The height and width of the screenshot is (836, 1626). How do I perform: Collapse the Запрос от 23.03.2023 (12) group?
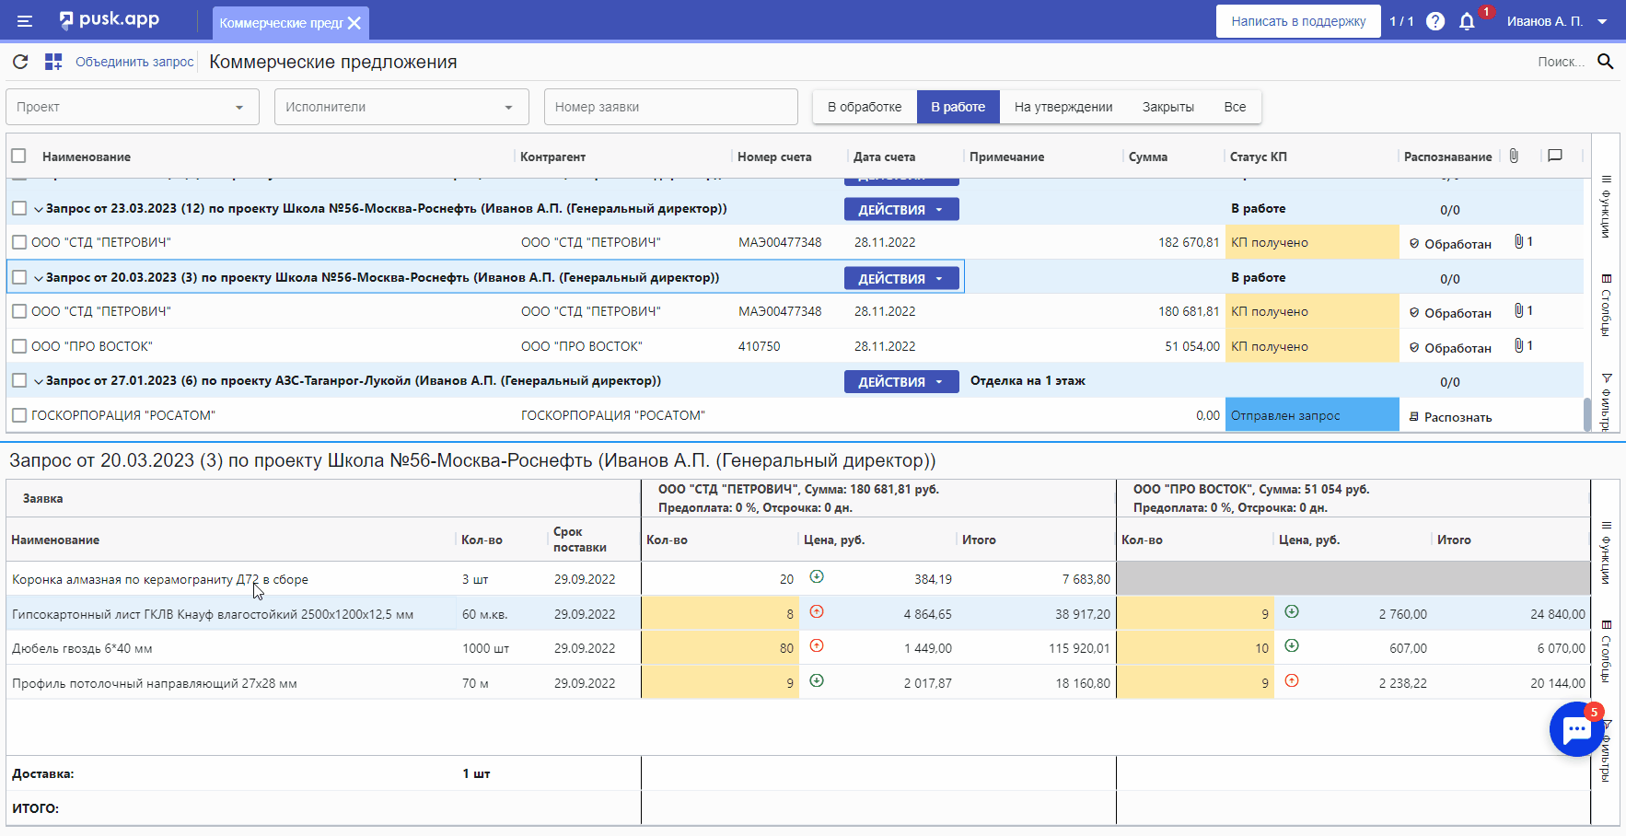click(39, 209)
